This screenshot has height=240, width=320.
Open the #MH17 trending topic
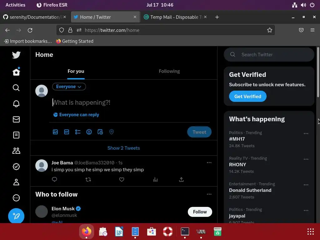coord(237,139)
